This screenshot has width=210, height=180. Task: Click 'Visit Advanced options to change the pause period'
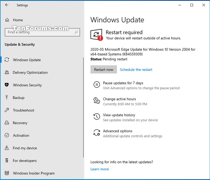[141, 88]
